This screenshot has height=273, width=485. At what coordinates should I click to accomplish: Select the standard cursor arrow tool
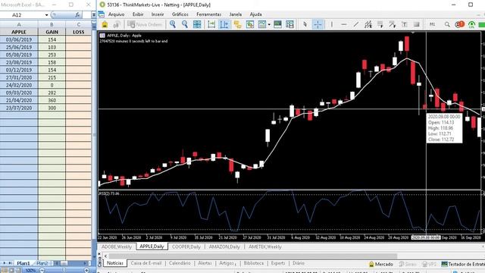click(x=305, y=24)
